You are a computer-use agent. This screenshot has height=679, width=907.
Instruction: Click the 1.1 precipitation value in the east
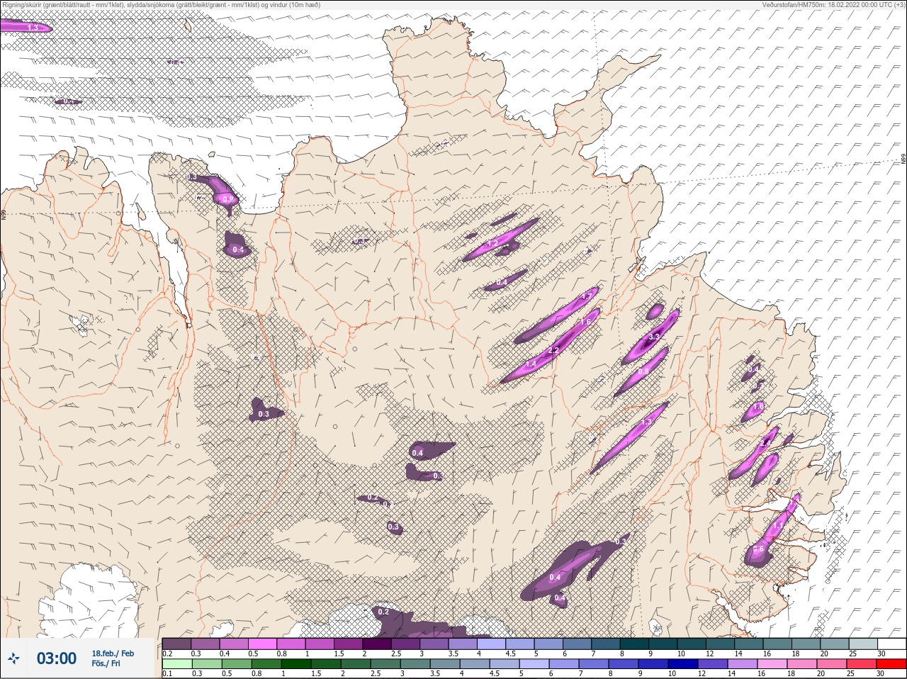tap(778, 525)
